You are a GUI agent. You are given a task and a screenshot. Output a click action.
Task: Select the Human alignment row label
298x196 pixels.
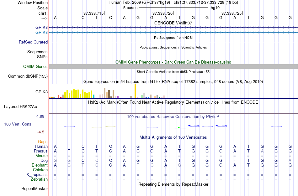click(41, 146)
